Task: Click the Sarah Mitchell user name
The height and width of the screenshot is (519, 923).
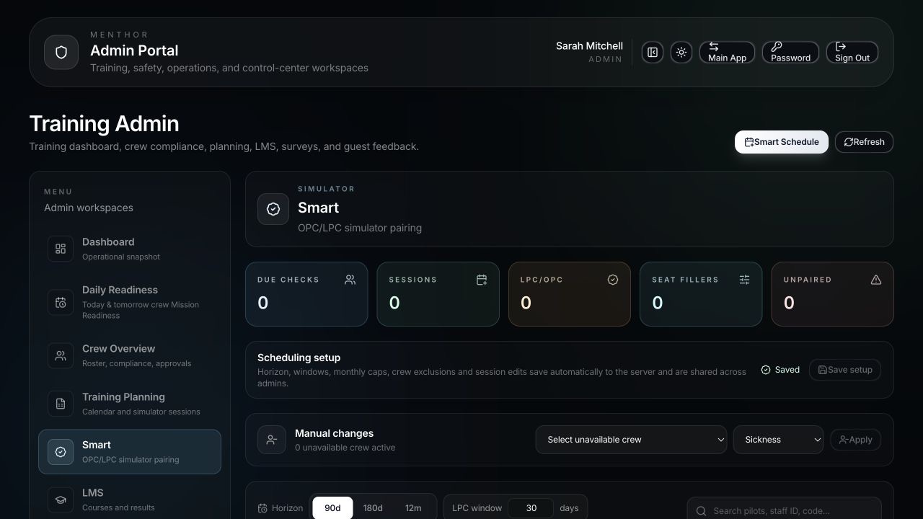Action: point(589,45)
